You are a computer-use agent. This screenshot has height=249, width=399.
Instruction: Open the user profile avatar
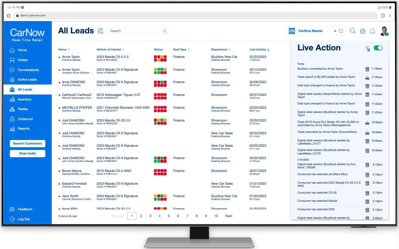pos(384,31)
